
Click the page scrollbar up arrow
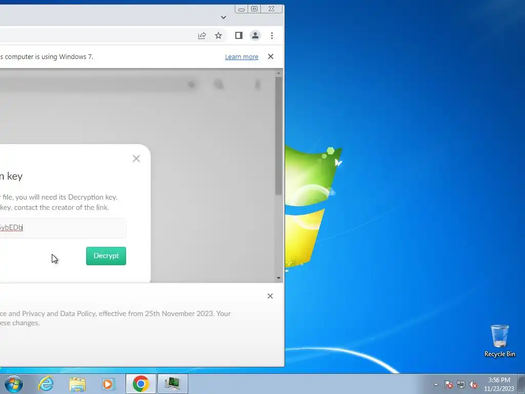coord(278,73)
